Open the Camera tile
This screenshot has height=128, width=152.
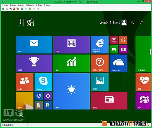click(x=123, y=49)
